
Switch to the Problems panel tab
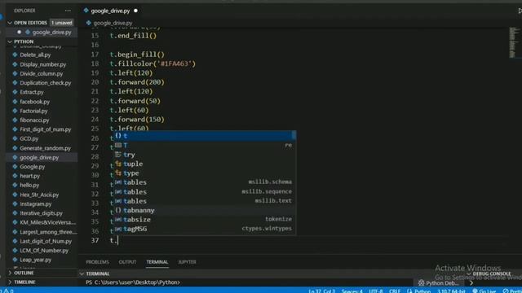(x=97, y=262)
